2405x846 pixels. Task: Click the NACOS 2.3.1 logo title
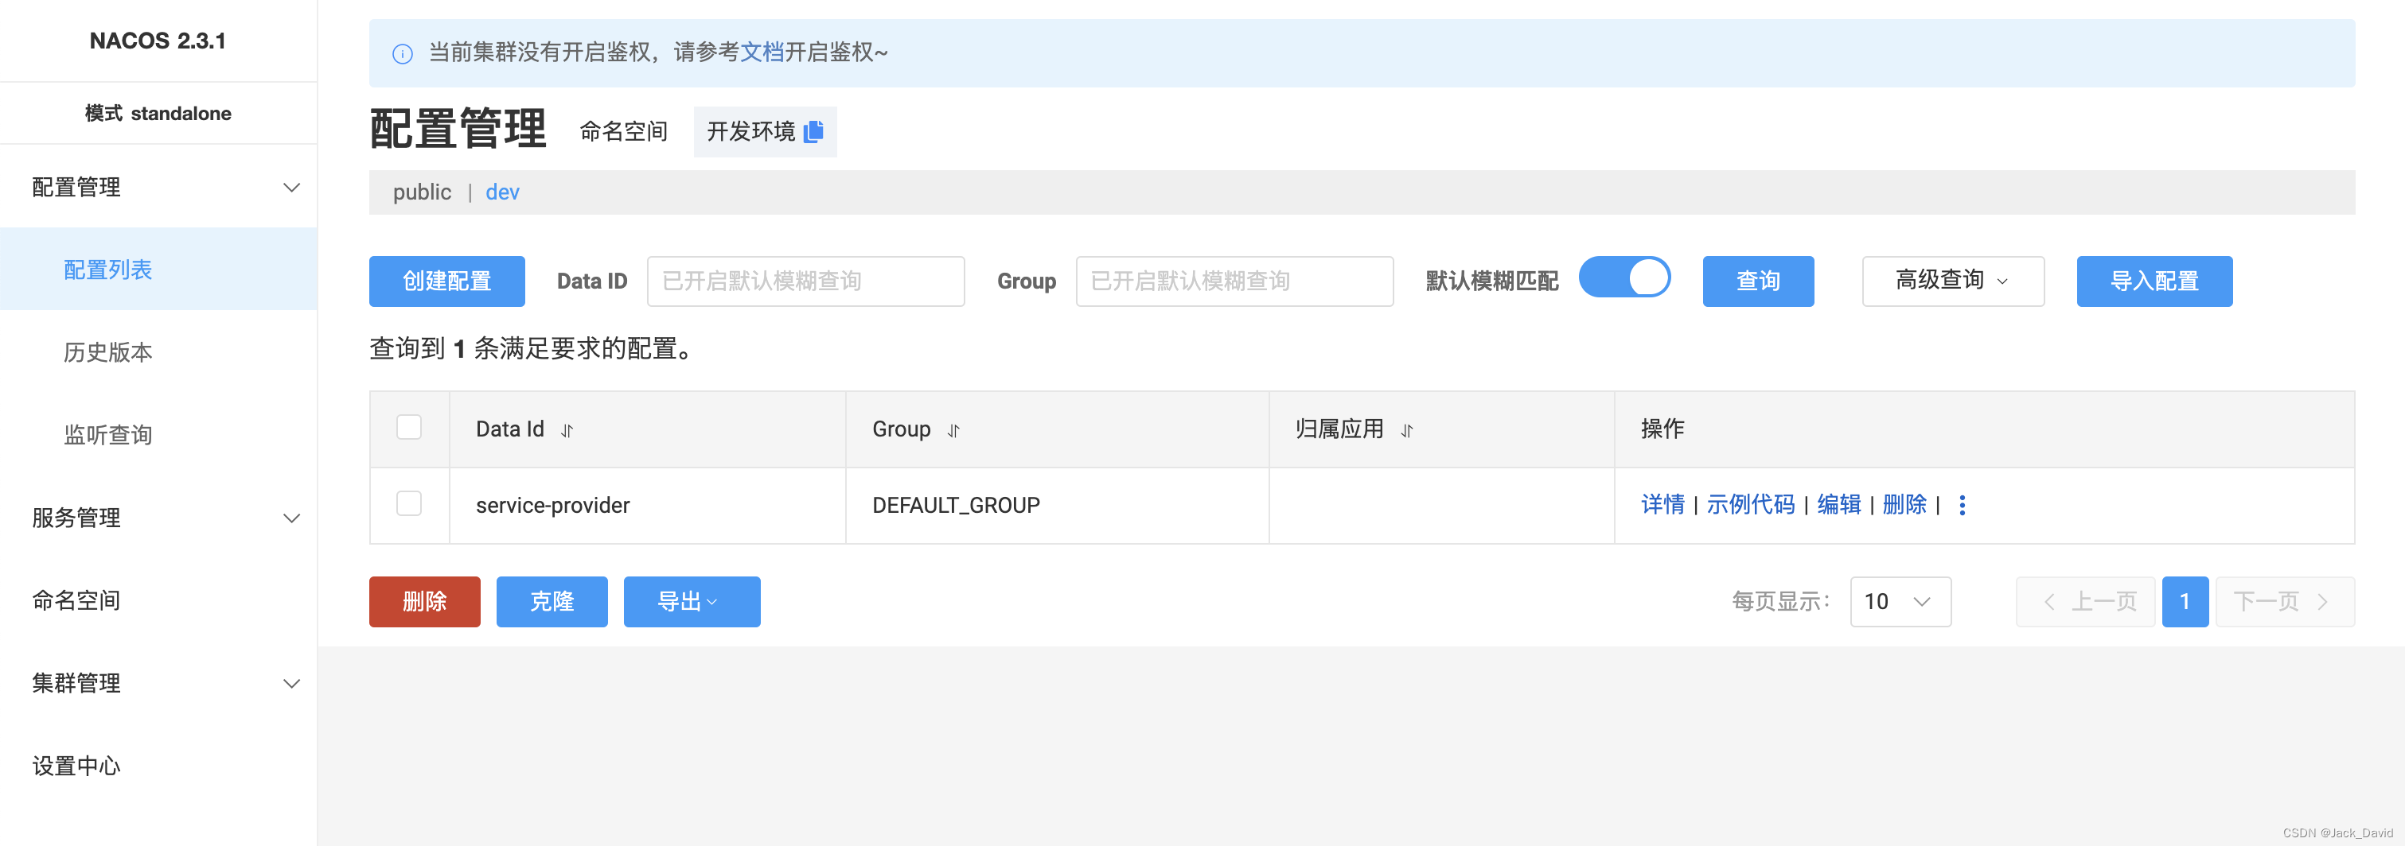(x=158, y=41)
